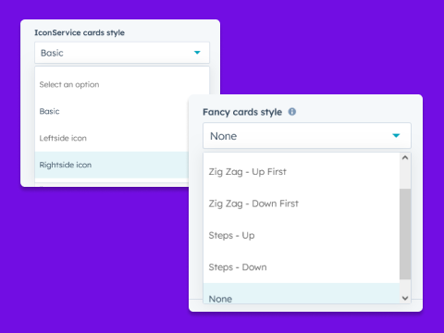Click the scrollbar up arrow
Image resolution: width=444 pixels, height=333 pixels.
tap(405, 157)
